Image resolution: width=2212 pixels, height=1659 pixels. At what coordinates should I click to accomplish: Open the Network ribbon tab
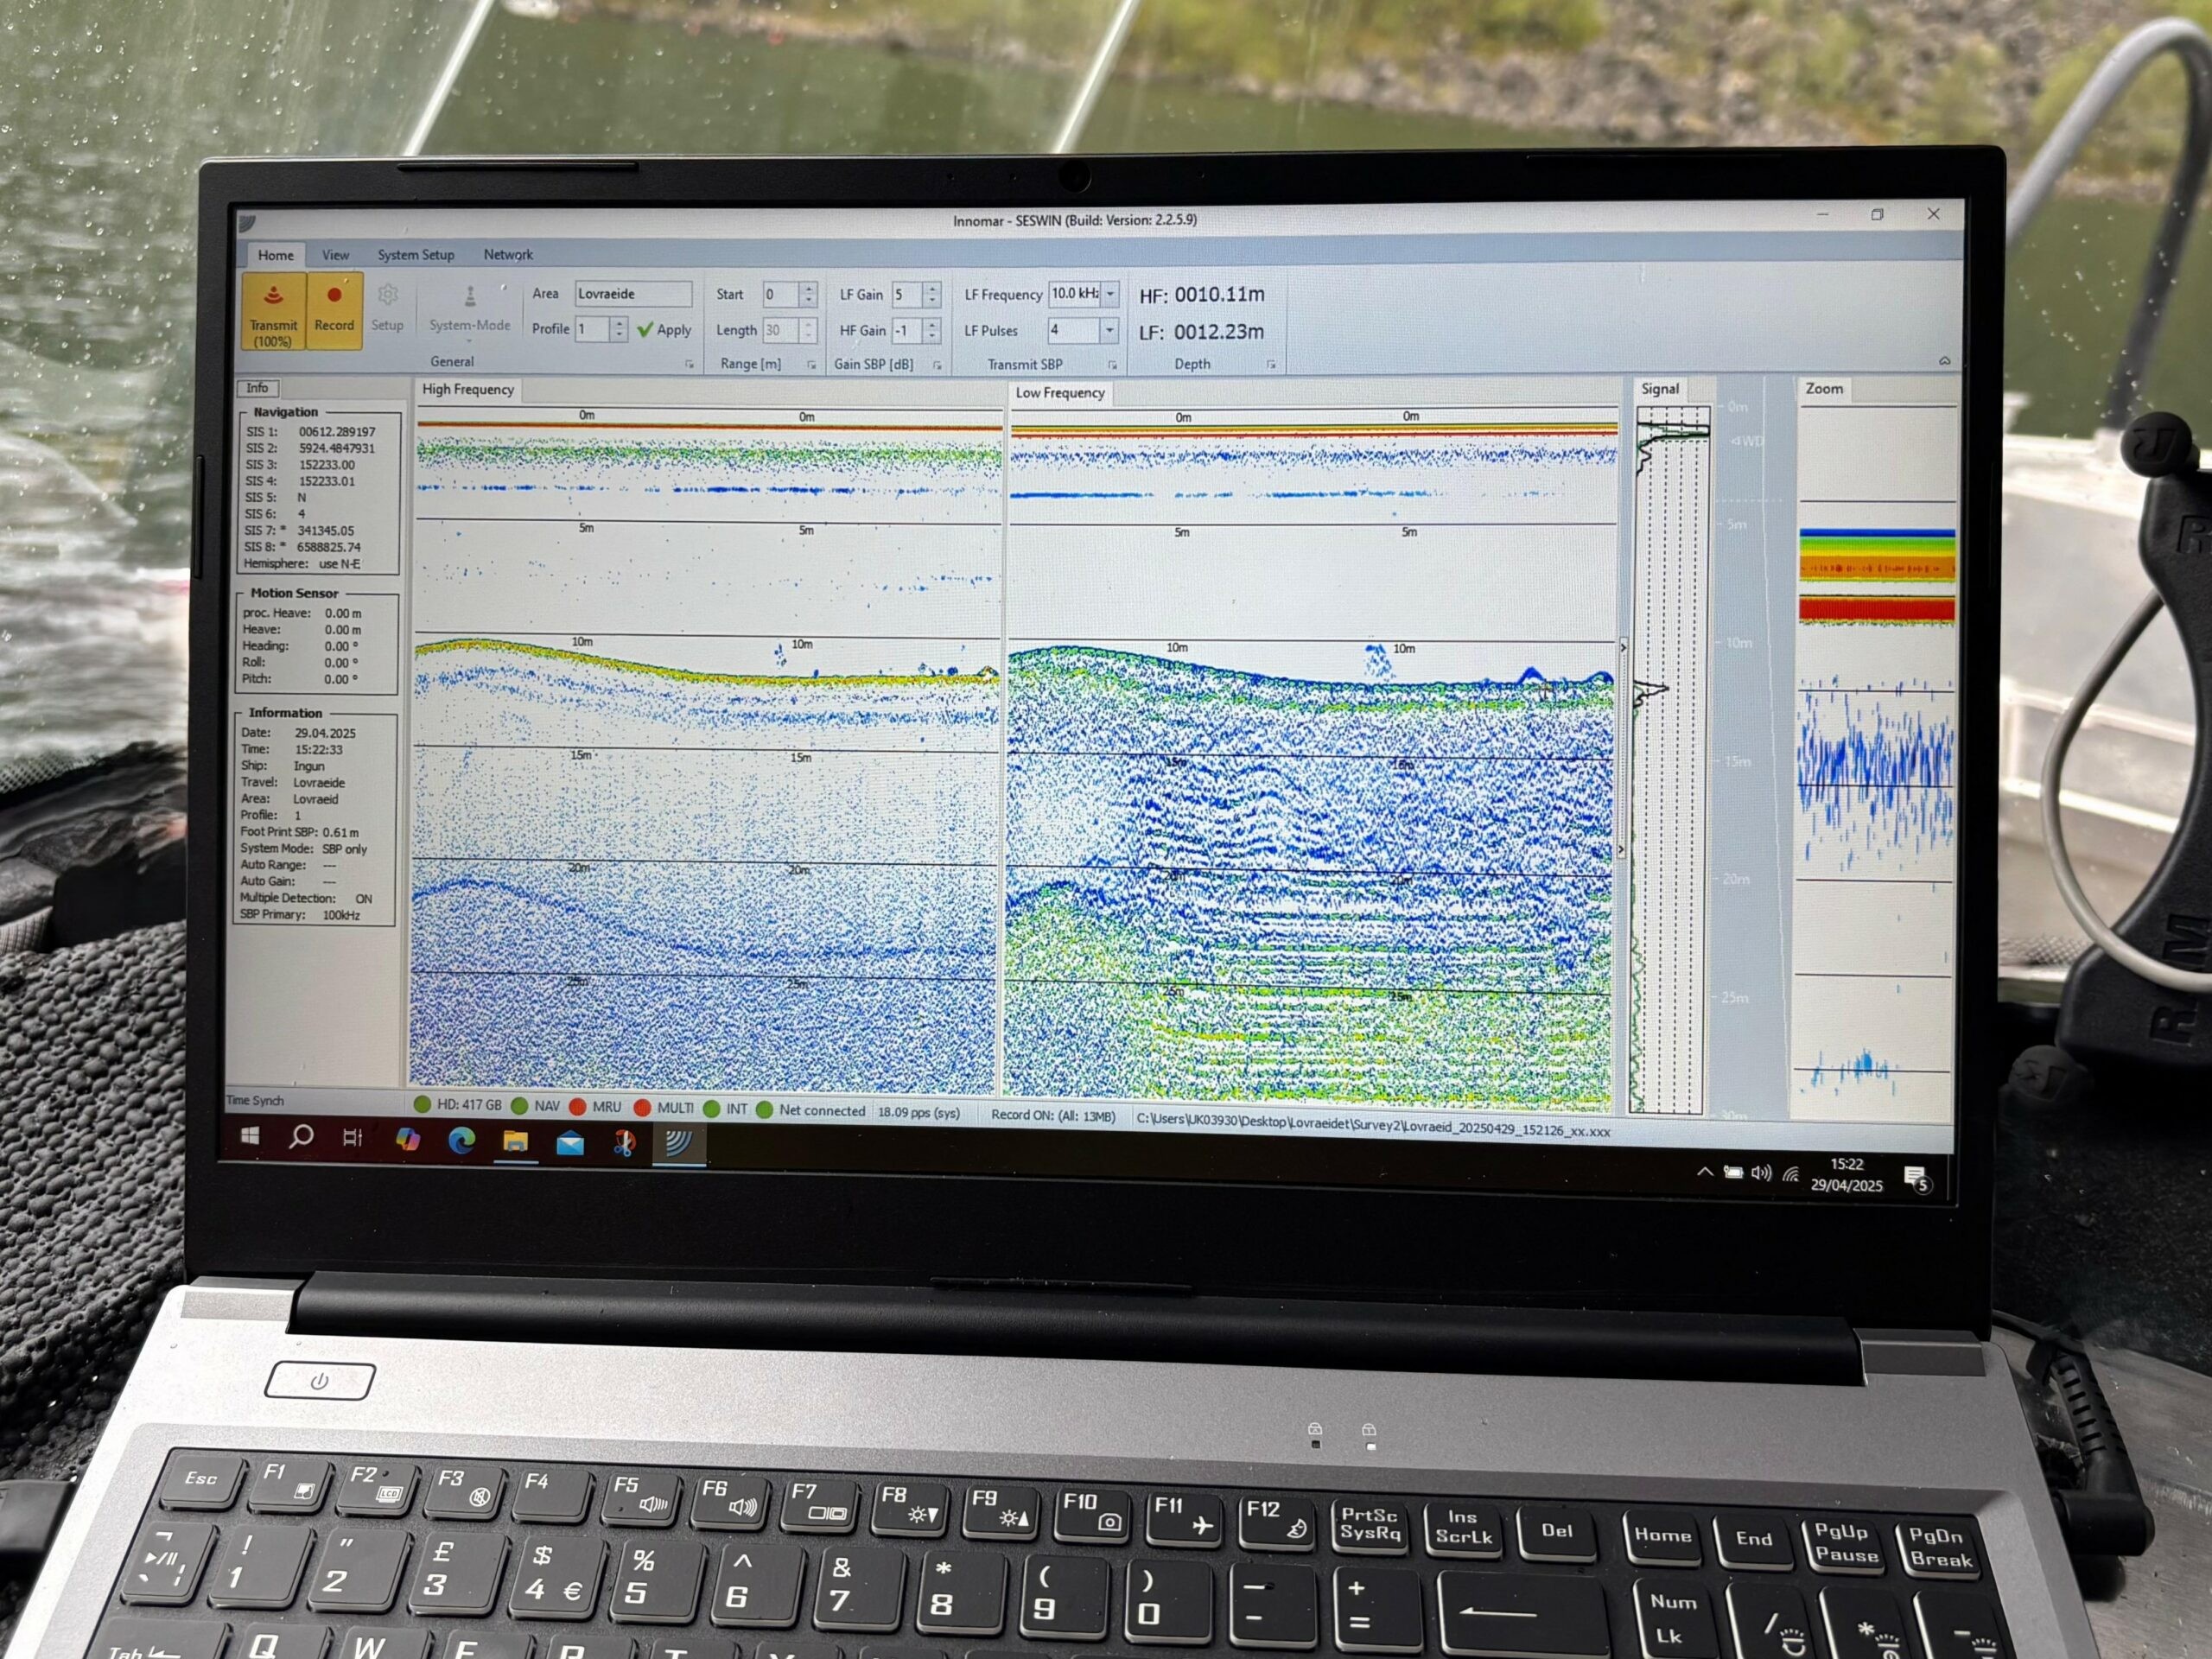pyautogui.click(x=508, y=255)
